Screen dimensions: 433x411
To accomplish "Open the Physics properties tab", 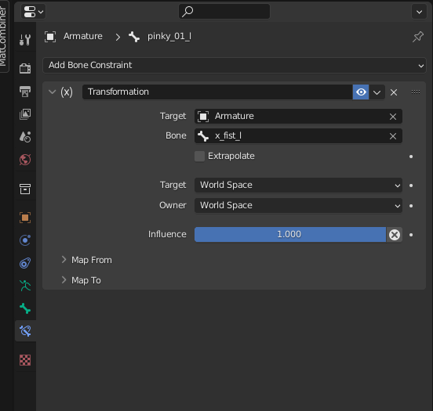I will [25, 240].
